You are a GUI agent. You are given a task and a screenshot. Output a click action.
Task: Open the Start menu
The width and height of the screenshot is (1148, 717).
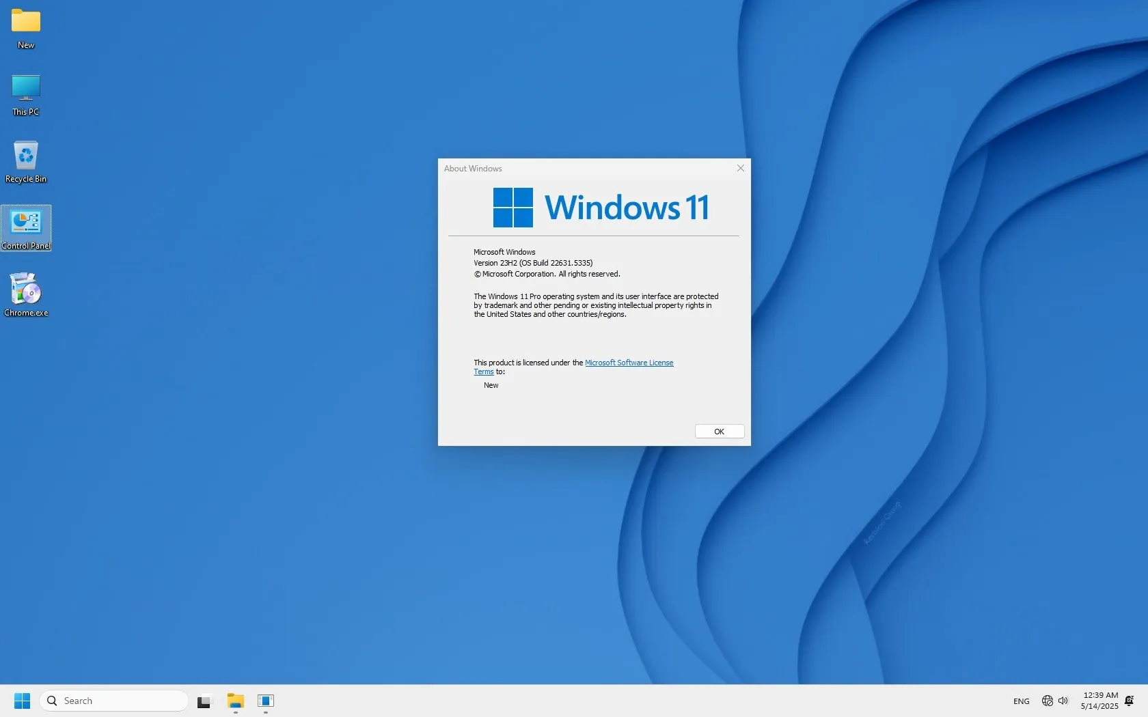(x=22, y=701)
